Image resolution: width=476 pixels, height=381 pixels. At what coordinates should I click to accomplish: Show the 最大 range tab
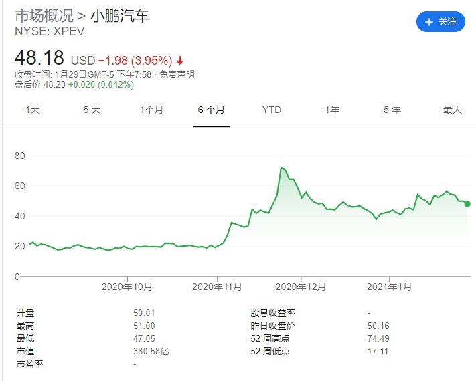pyautogui.click(x=453, y=110)
